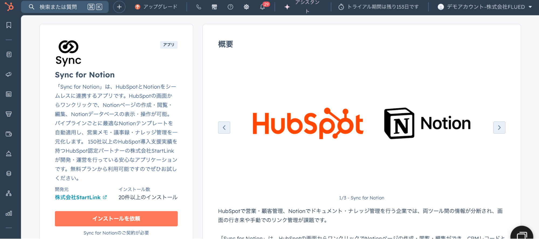The width and height of the screenshot is (539, 239).
Task: Focus the 検索または質問 search field
Action: [65, 7]
